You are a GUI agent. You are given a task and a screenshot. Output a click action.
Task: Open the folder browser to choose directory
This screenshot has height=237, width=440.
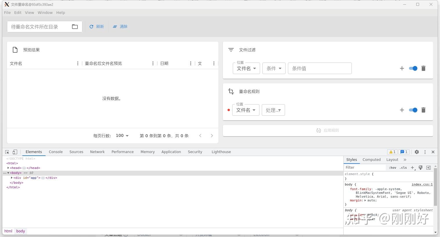click(75, 26)
